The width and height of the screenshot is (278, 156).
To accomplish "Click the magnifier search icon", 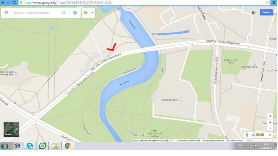I will pyautogui.click(x=64, y=13).
